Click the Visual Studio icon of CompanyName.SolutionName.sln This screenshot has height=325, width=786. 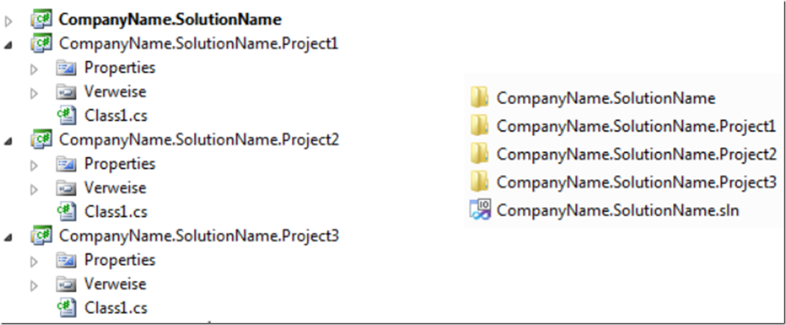coord(480,210)
